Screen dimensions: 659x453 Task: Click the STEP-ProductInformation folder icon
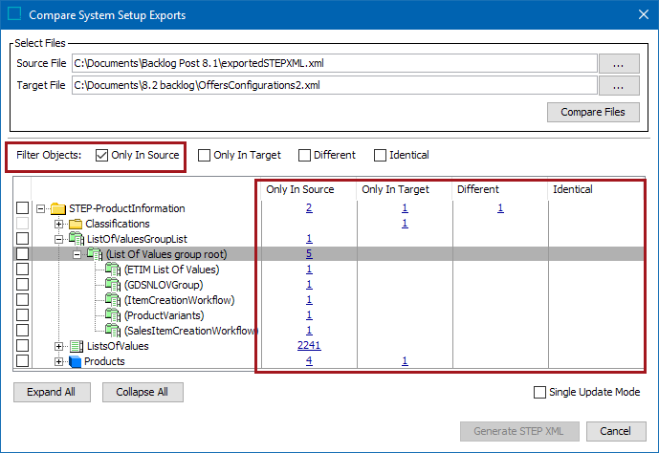pyautogui.click(x=57, y=208)
